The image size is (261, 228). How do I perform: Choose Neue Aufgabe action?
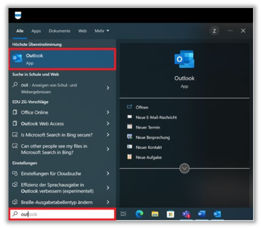[x=149, y=157]
